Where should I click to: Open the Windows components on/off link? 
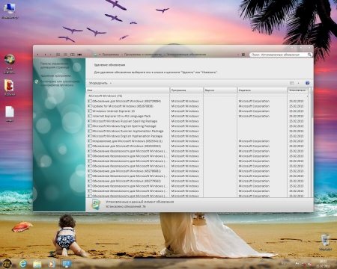click(60, 83)
